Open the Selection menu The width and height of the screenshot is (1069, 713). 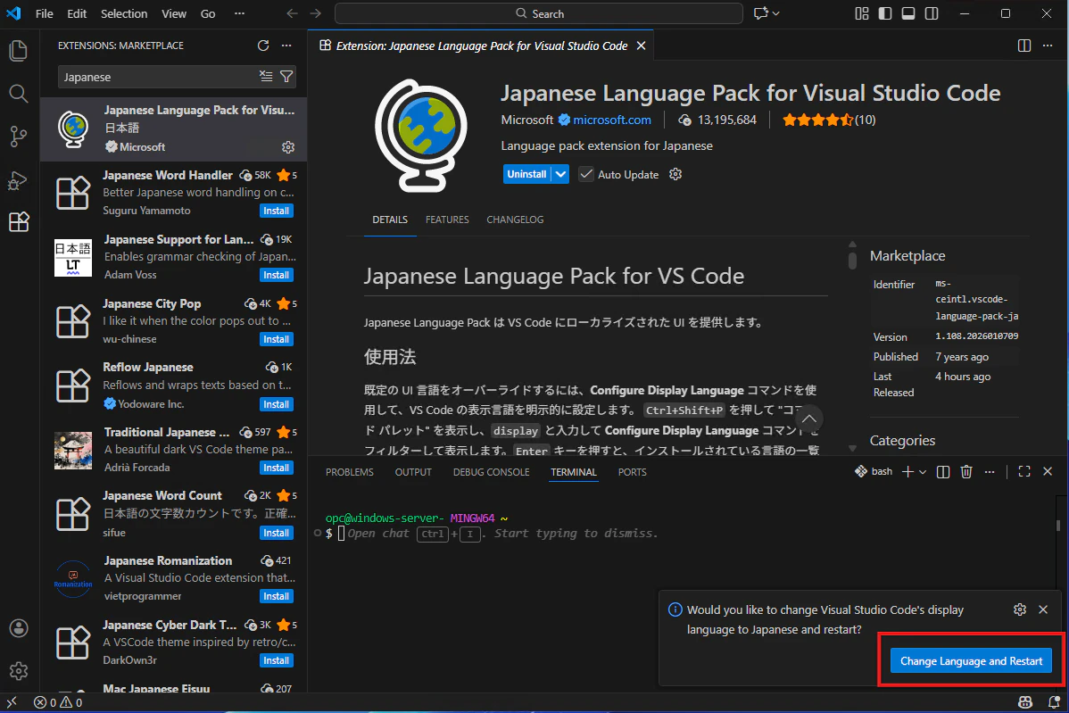124,13
